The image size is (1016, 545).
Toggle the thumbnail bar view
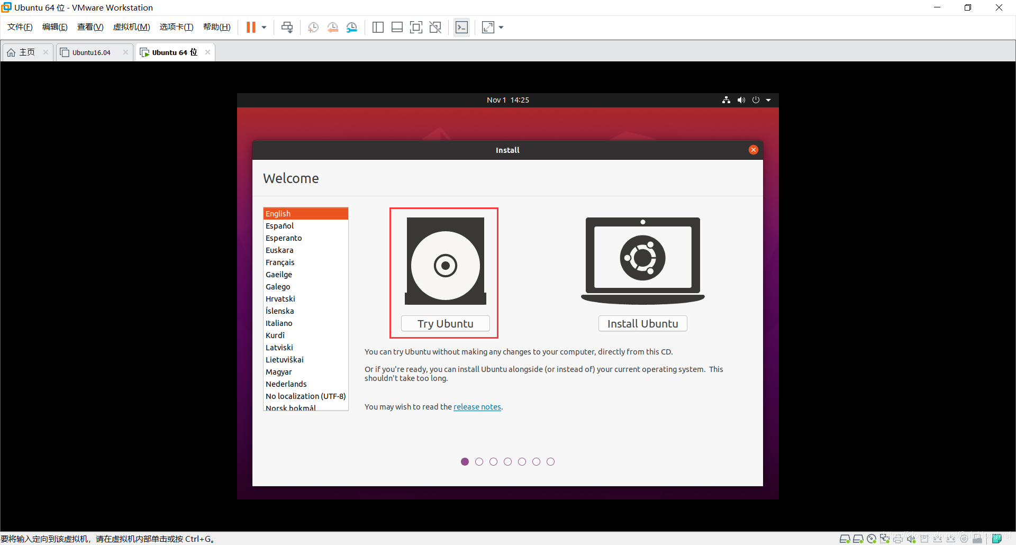pyautogui.click(x=397, y=27)
